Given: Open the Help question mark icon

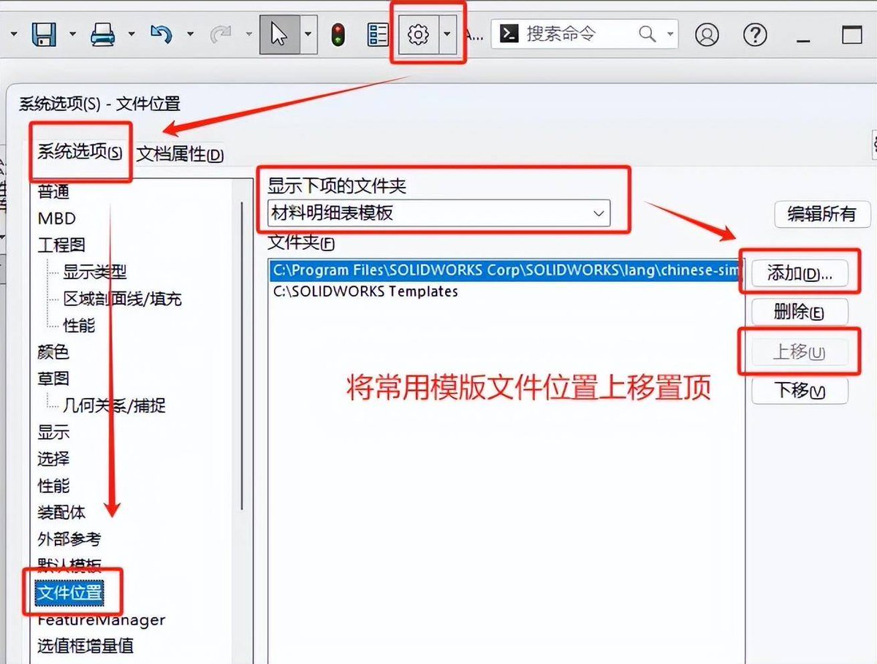Looking at the screenshot, I should (755, 34).
